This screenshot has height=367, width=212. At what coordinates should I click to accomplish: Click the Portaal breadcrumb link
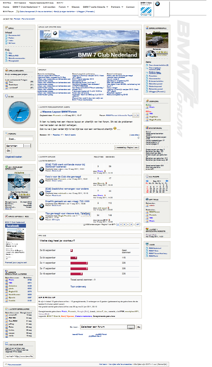click(17, 19)
